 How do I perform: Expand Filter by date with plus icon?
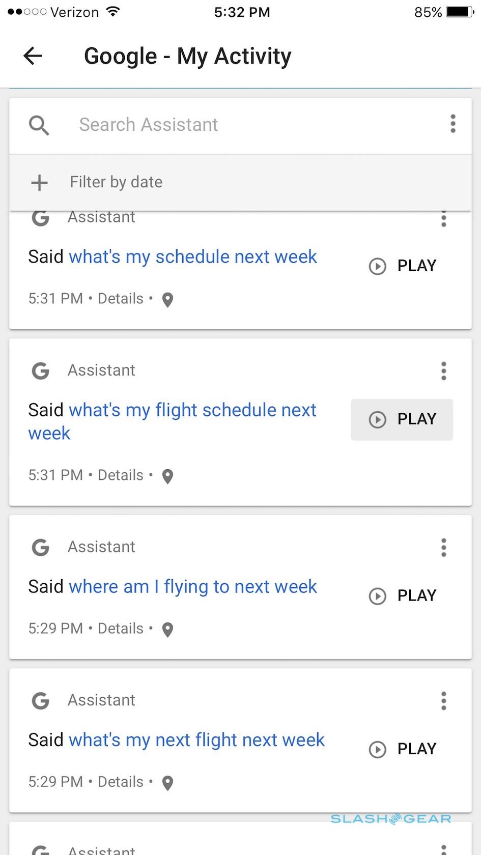coord(39,182)
